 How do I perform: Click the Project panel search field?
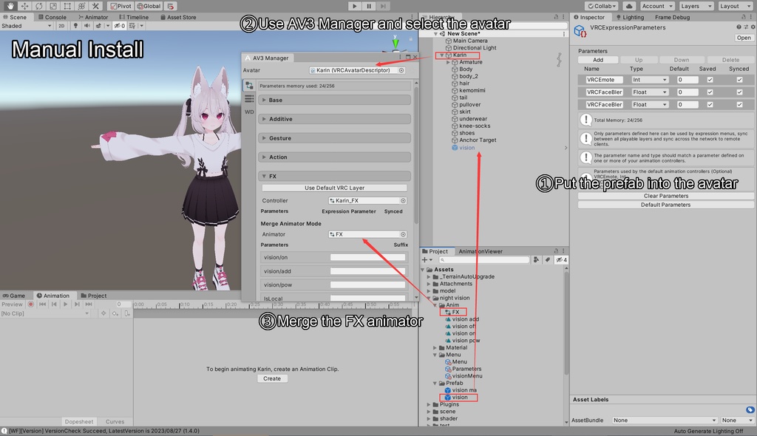click(x=483, y=260)
